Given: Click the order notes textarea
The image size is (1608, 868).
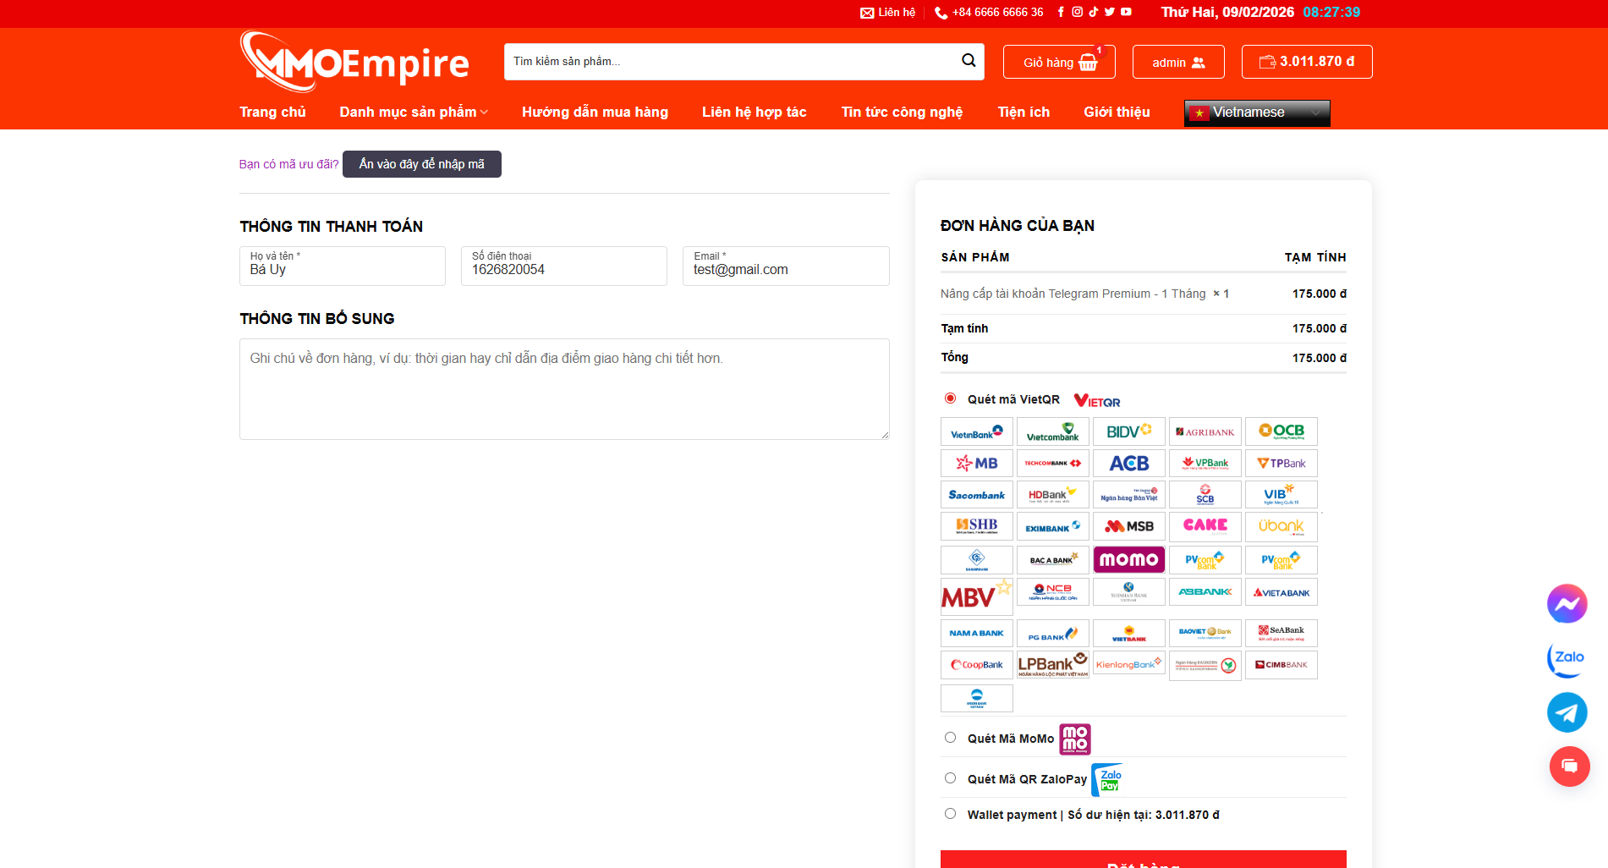Looking at the screenshot, I should click(x=564, y=389).
